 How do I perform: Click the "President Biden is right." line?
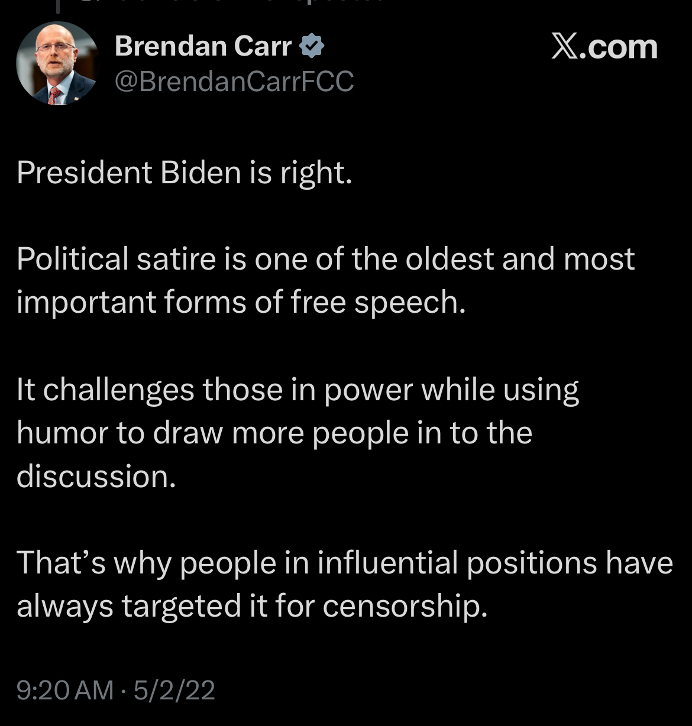point(184,173)
